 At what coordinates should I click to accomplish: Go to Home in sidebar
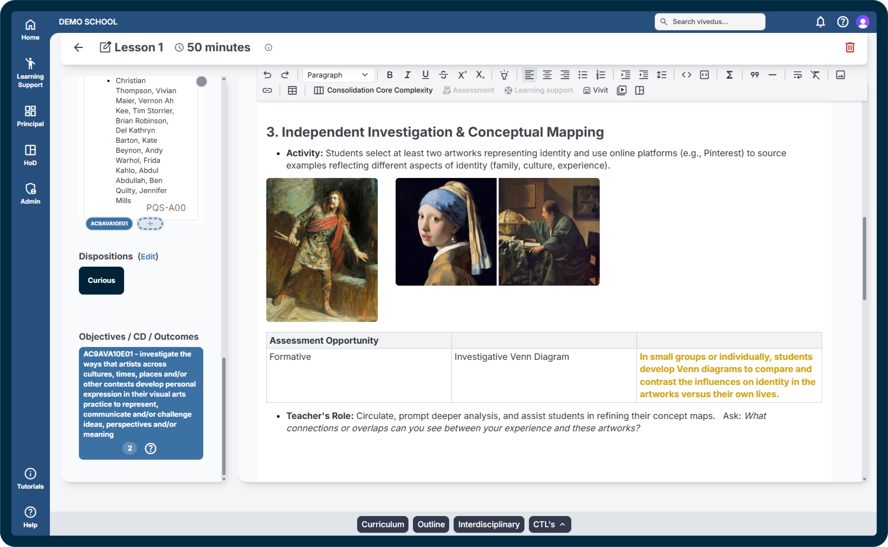tap(30, 30)
